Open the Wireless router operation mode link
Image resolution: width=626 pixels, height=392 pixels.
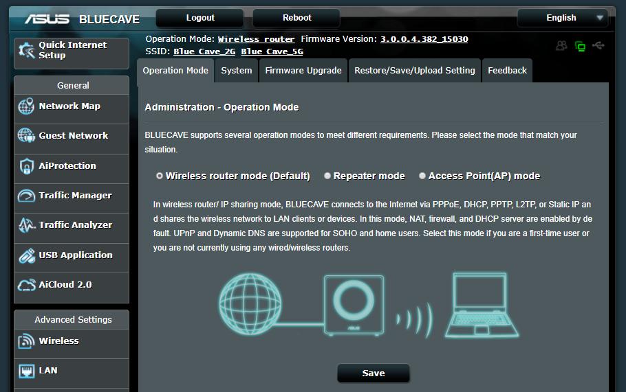tap(256, 39)
